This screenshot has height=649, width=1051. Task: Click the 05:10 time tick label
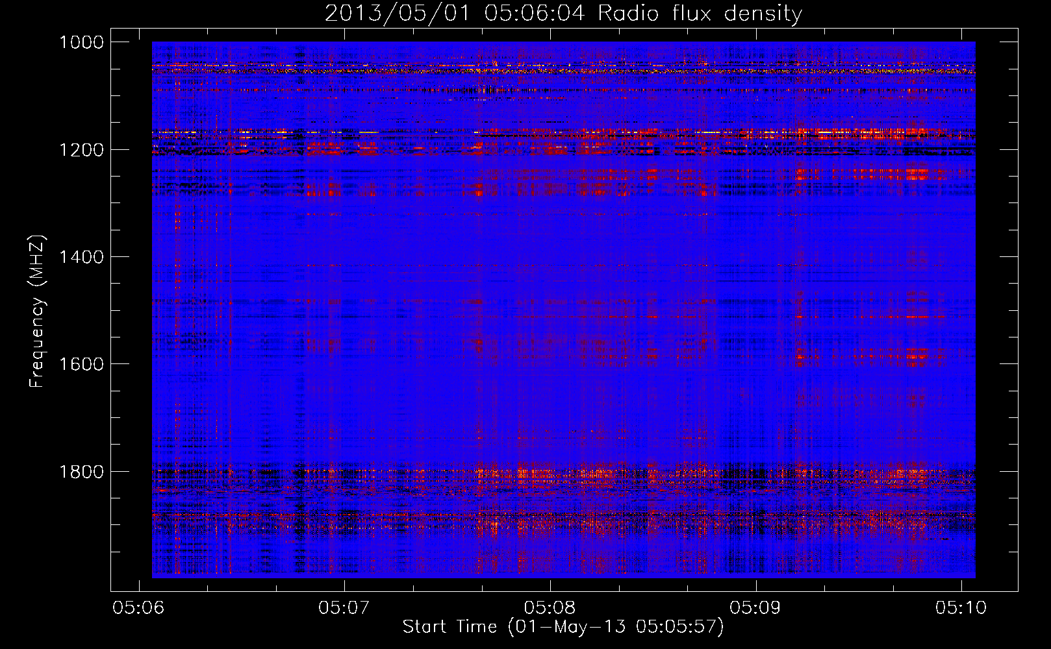(x=961, y=608)
